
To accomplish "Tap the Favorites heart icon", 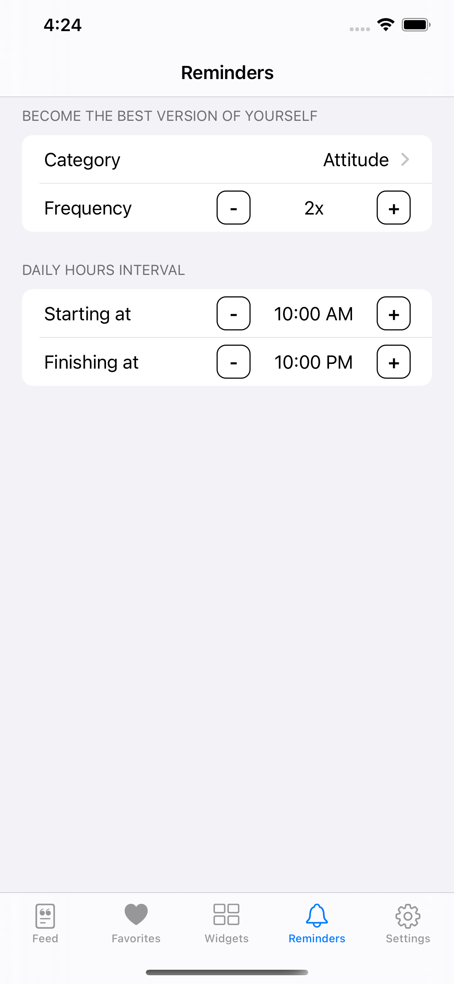I will tap(136, 914).
